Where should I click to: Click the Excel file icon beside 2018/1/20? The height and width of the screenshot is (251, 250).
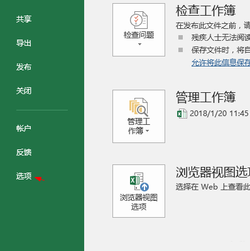pyautogui.click(x=182, y=114)
